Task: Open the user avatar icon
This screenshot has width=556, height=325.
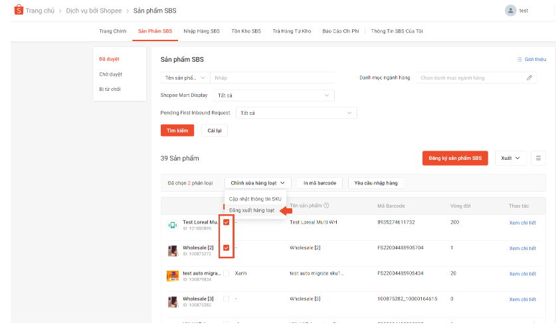Action: click(x=510, y=11)
